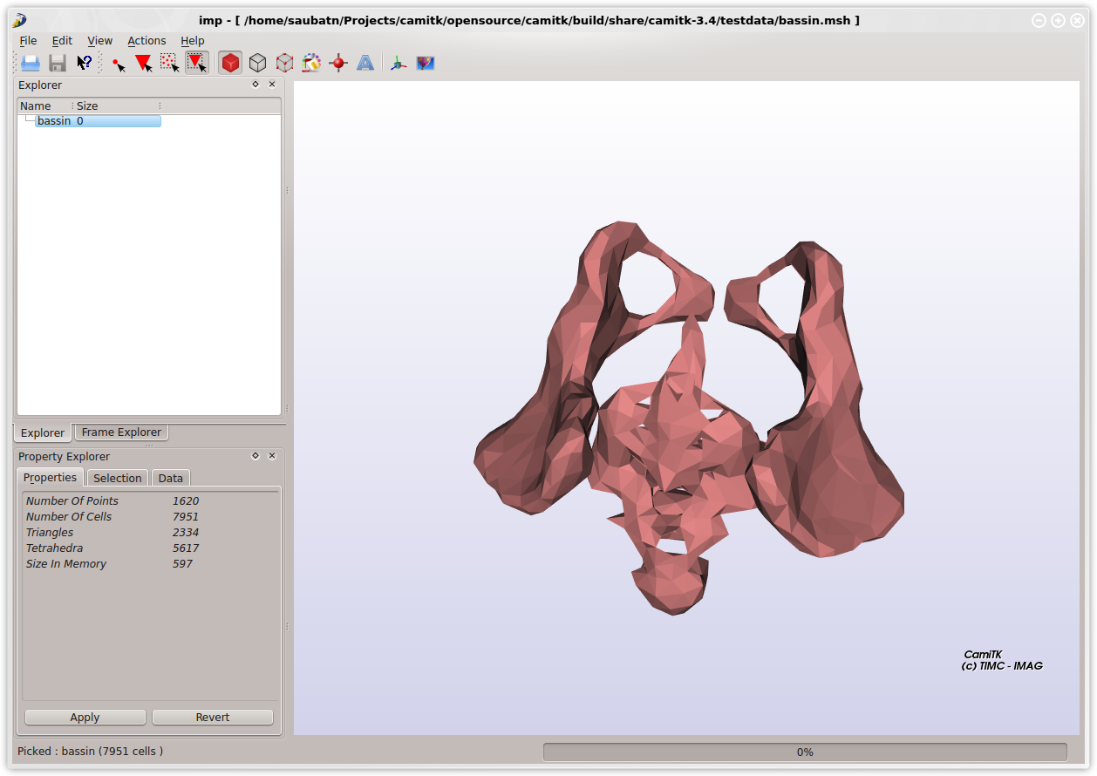The width and height of the screenshot is (1097, 776).
Task: Choose the rectangle point selection tool
Action: click(170, 63)
